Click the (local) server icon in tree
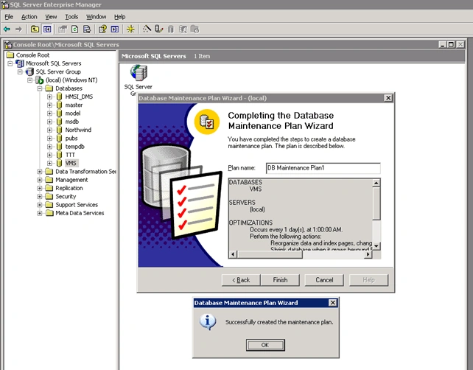Viewport: 473px width, 370px height. pyautogui.click(x=39, y=80)
